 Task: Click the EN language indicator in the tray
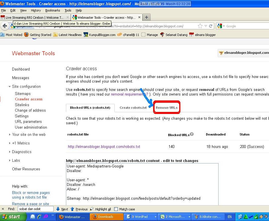[229, 217]
